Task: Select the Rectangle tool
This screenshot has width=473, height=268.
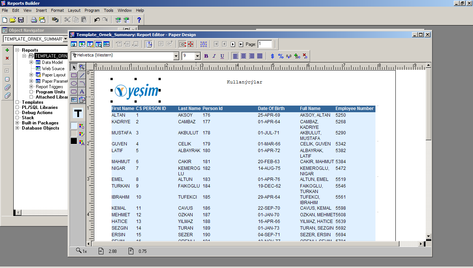Action: (x=74, y=75)
